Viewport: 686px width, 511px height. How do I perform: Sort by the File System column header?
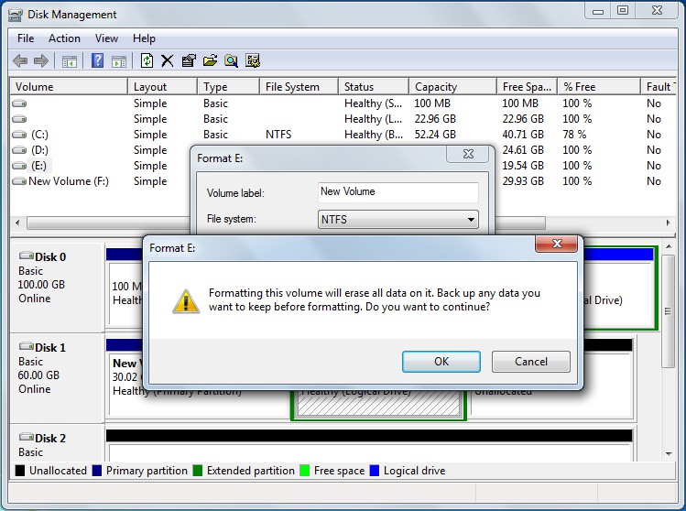click(299, 87)
